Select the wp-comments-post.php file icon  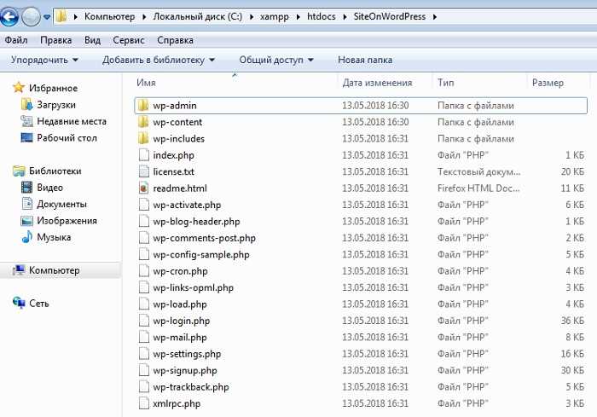click(x=143, y=238)
